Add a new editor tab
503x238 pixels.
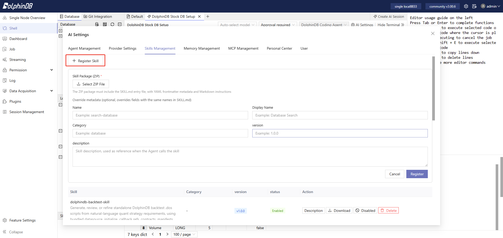tap(208, 16)
